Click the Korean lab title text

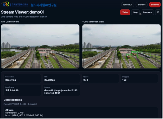tap(44, 5)
